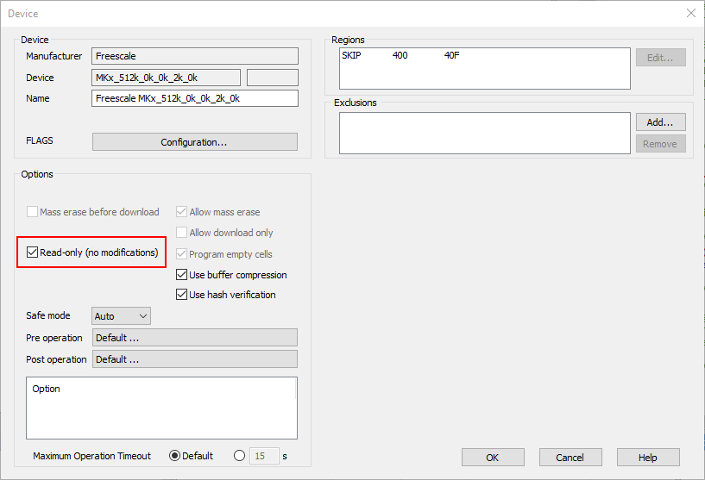Screen dimensions: 705x480
Task: Cancel the Device dialog
Action: coord(570,458)
